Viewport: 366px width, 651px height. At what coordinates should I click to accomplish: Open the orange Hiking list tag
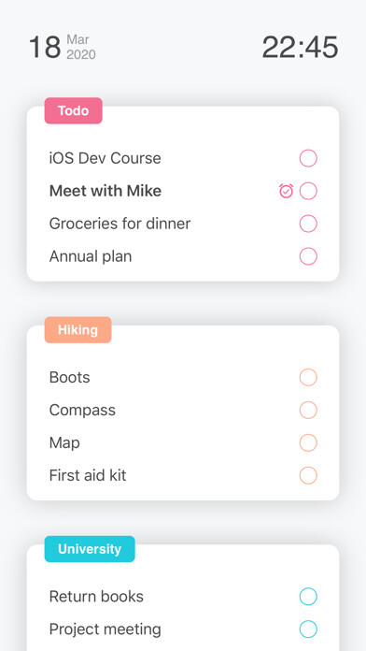point(77,330)
